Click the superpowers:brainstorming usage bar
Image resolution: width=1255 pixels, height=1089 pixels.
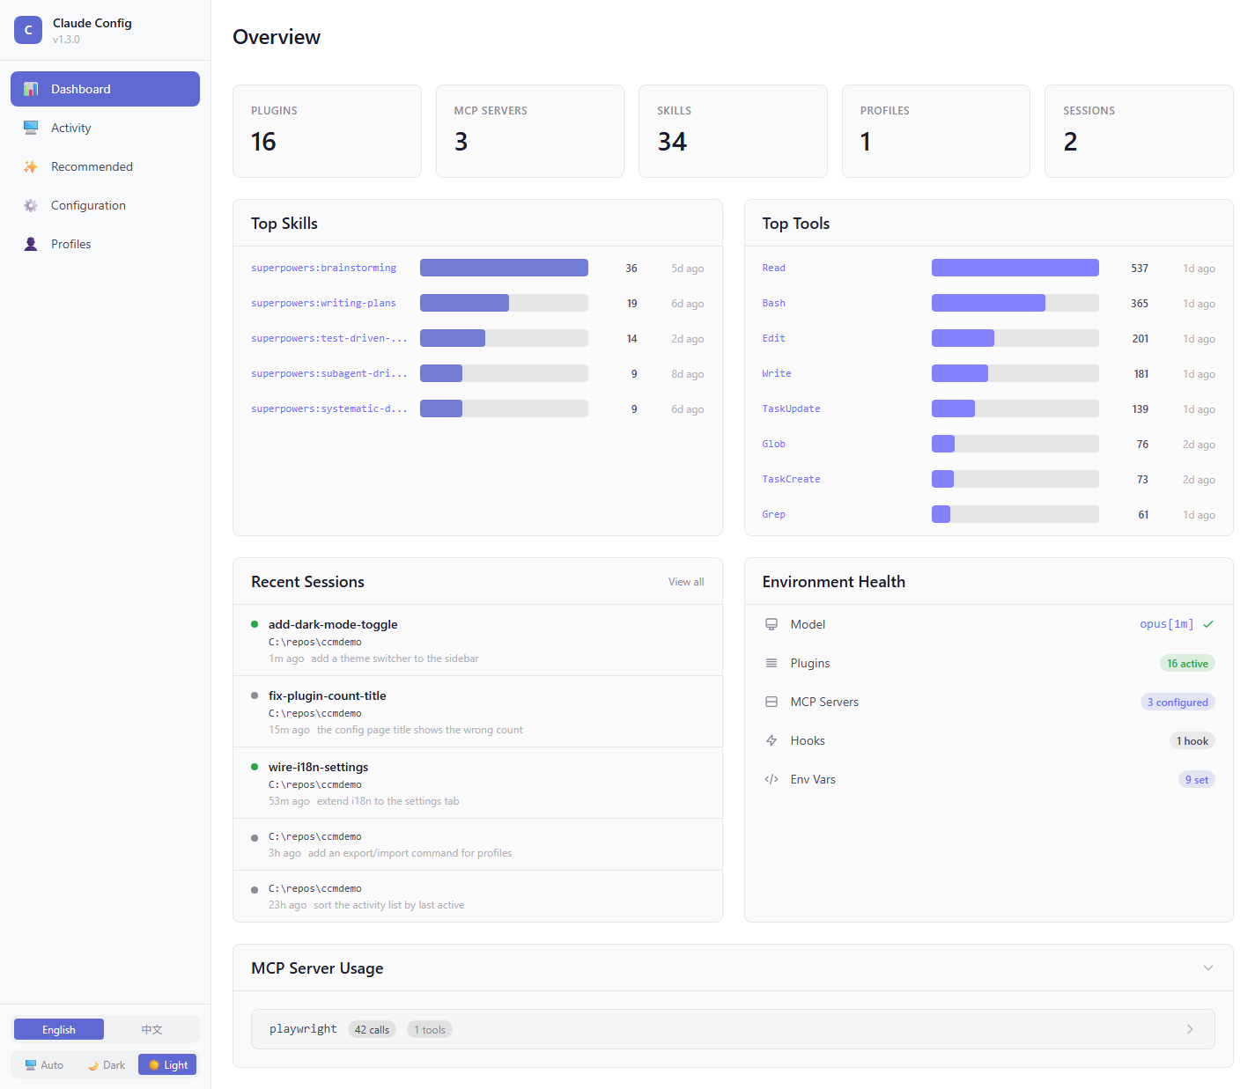click(x=504, y=268)
